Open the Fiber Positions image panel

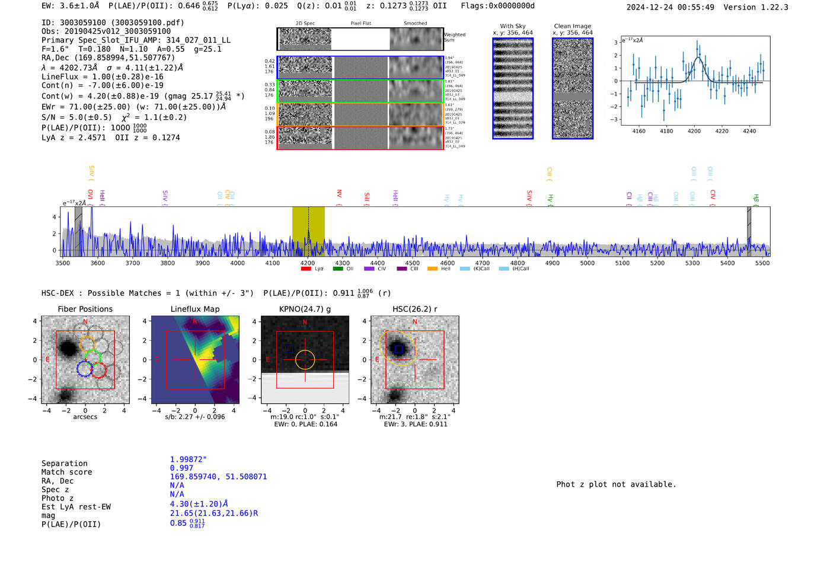pyautogui.click(x=85, y=360)
